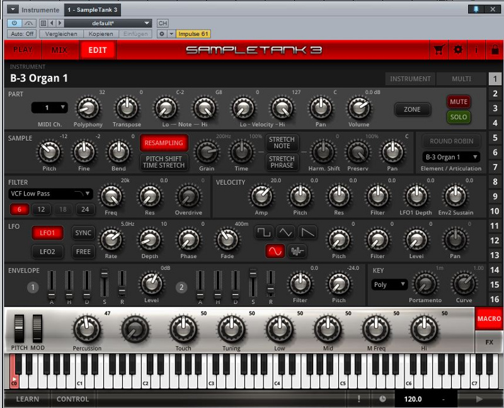Click the Polyphony knob
The width and height of the screenshot is (504, 408).
(88, 108)
